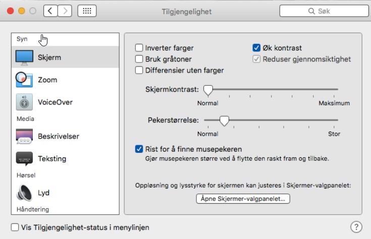Click Åpne Skjermer-valgpanelet button
Image resolution: width=371 pixels, height=239 pixels.
pos(243,199)
